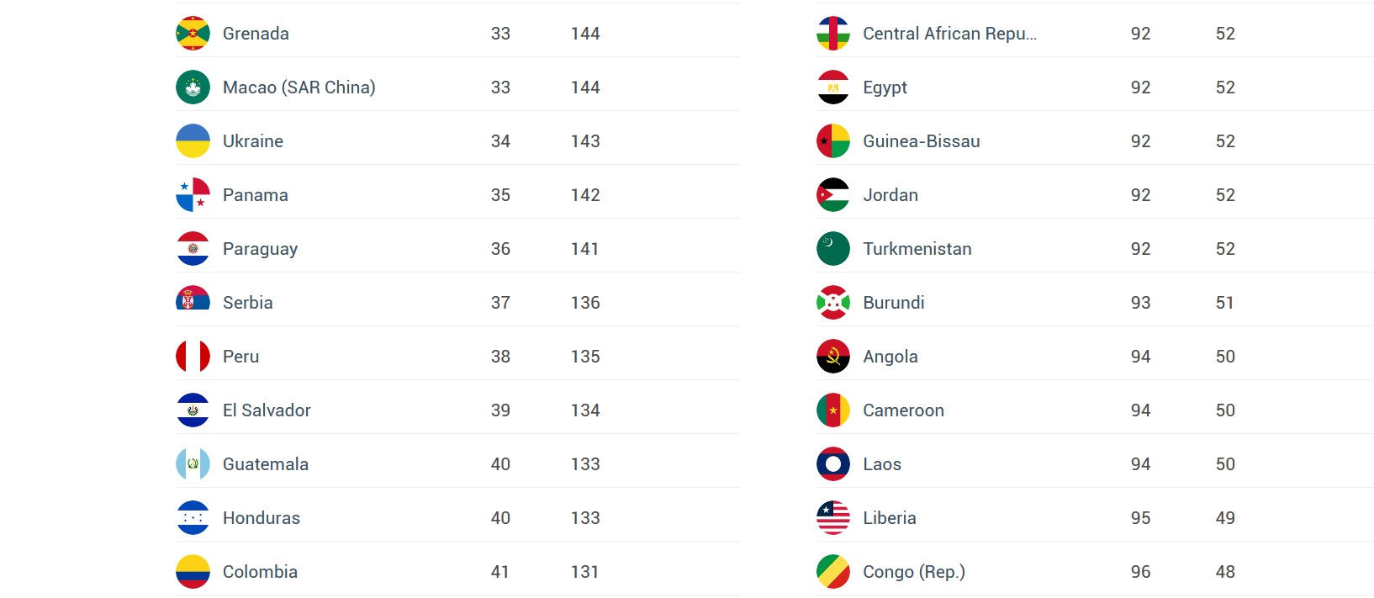This screenshot has width=1374, height=598.
Task: Select the Liberia flag icon
Action: (x=832, y=518)
